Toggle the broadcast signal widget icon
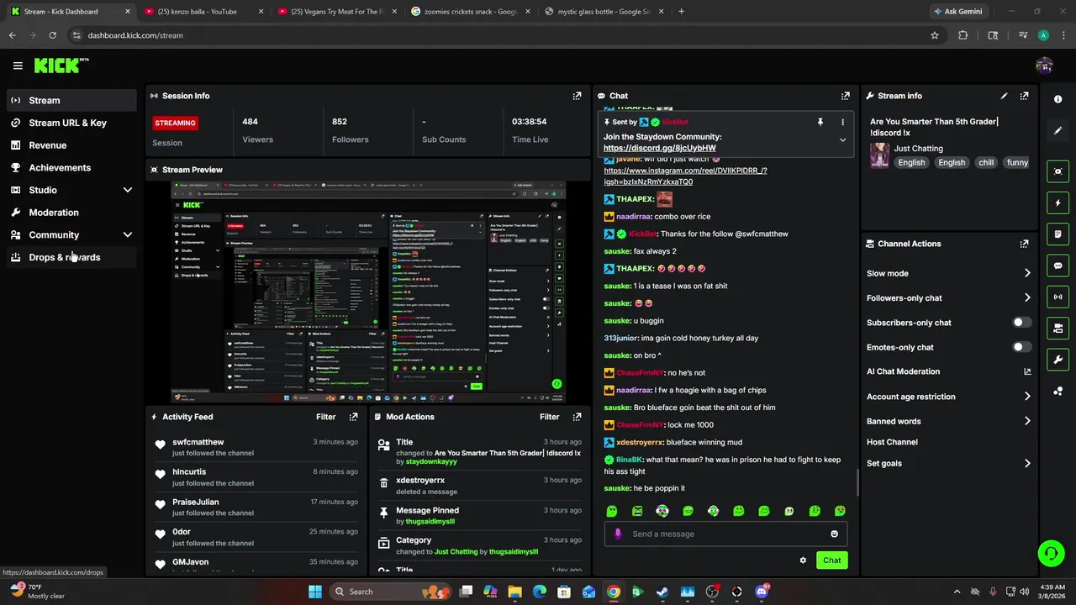1076x605 pixels. (x=1058, y=297)
